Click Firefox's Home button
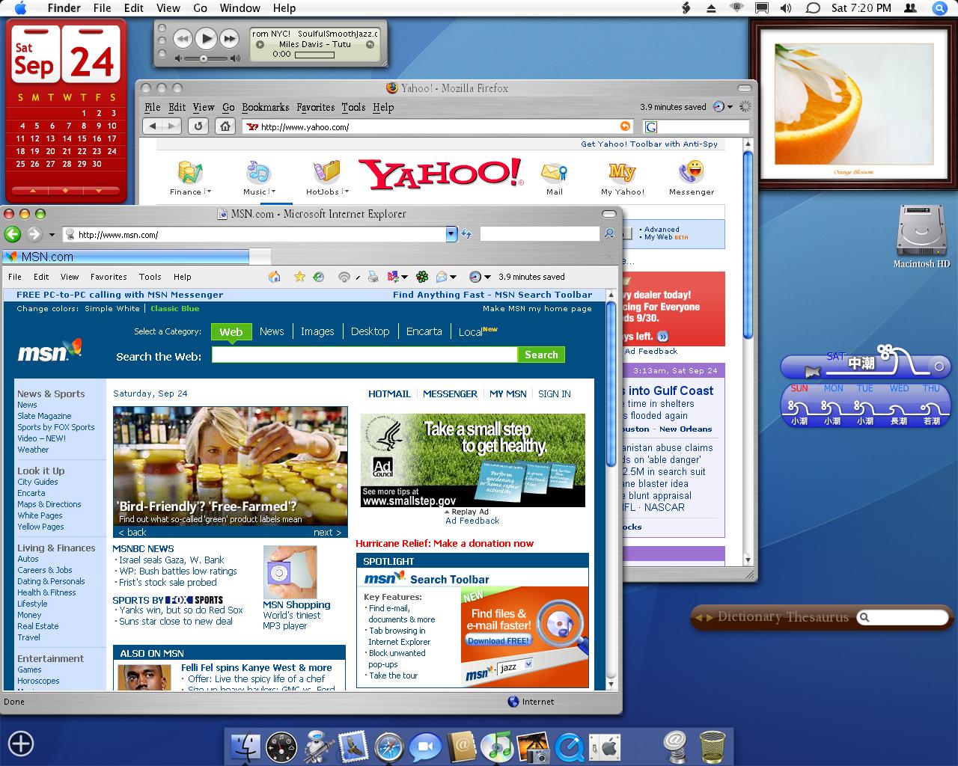The width and height of the screenshot is (958, 766). [x=225, y=126]
